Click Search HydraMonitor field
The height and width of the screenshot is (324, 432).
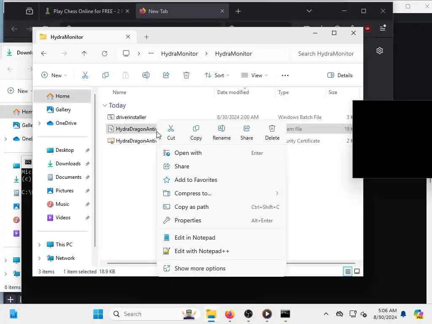click(326, 54)
